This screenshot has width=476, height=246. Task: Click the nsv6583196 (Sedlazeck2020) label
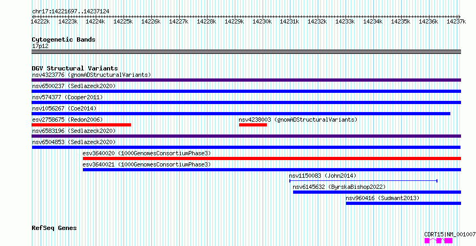(74, 131)
